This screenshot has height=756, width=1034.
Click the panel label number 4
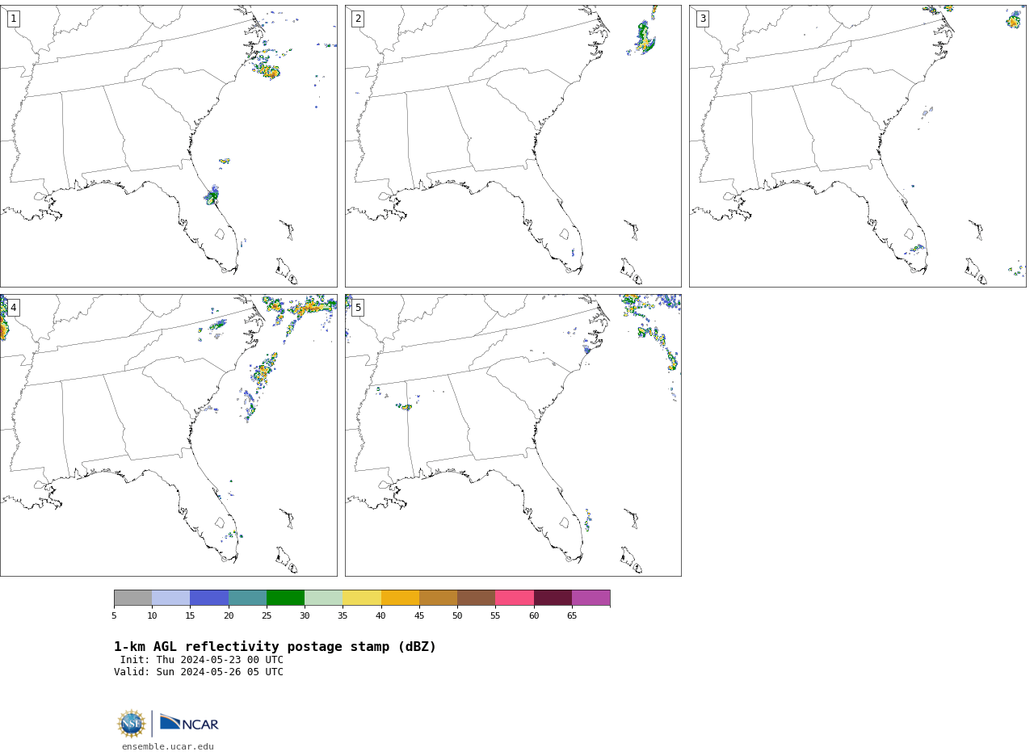(x=13, y=308)
